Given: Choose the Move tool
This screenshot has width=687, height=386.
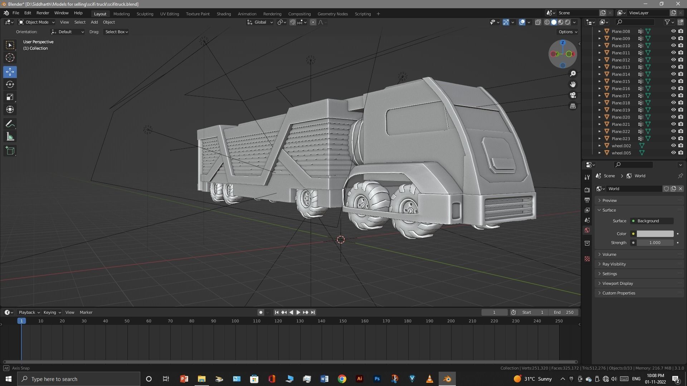Looking at the screenshot, I should (x=10, y=72).
